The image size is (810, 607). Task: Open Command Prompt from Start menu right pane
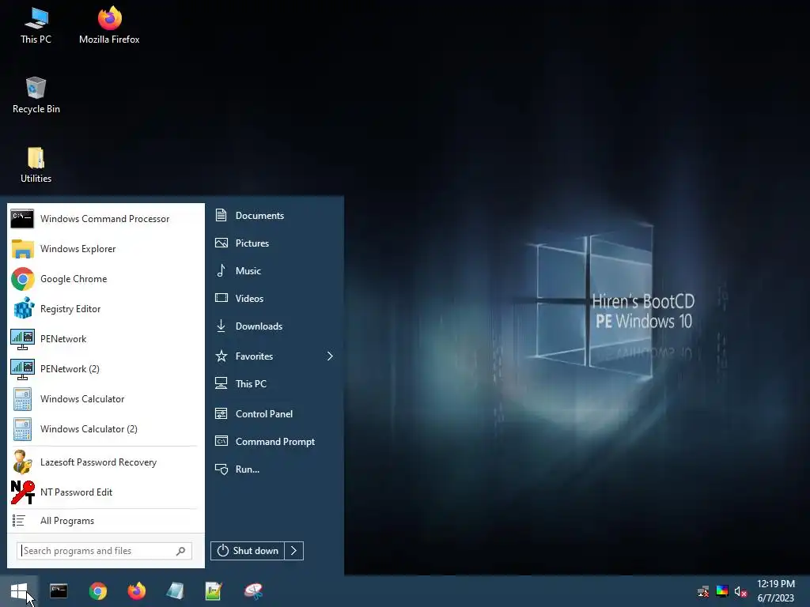(x=274, y=441)
